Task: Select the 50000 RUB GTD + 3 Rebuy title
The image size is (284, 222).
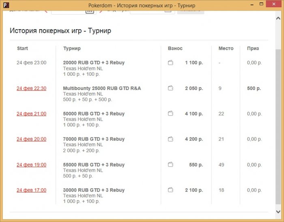Action: point(94,114)
